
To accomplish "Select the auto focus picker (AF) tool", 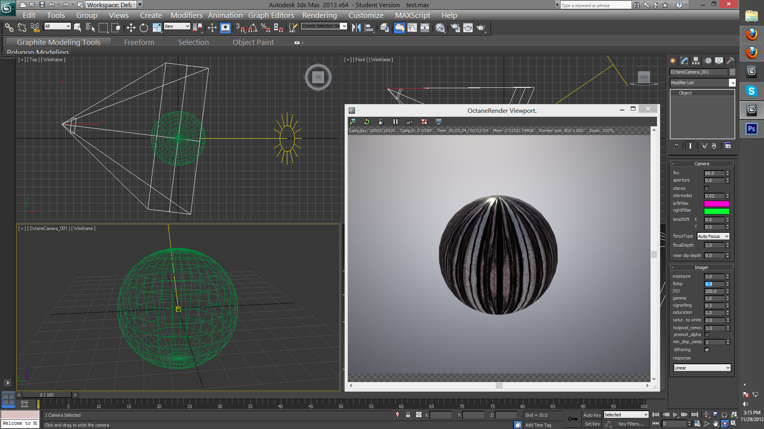I will (409, 122).
